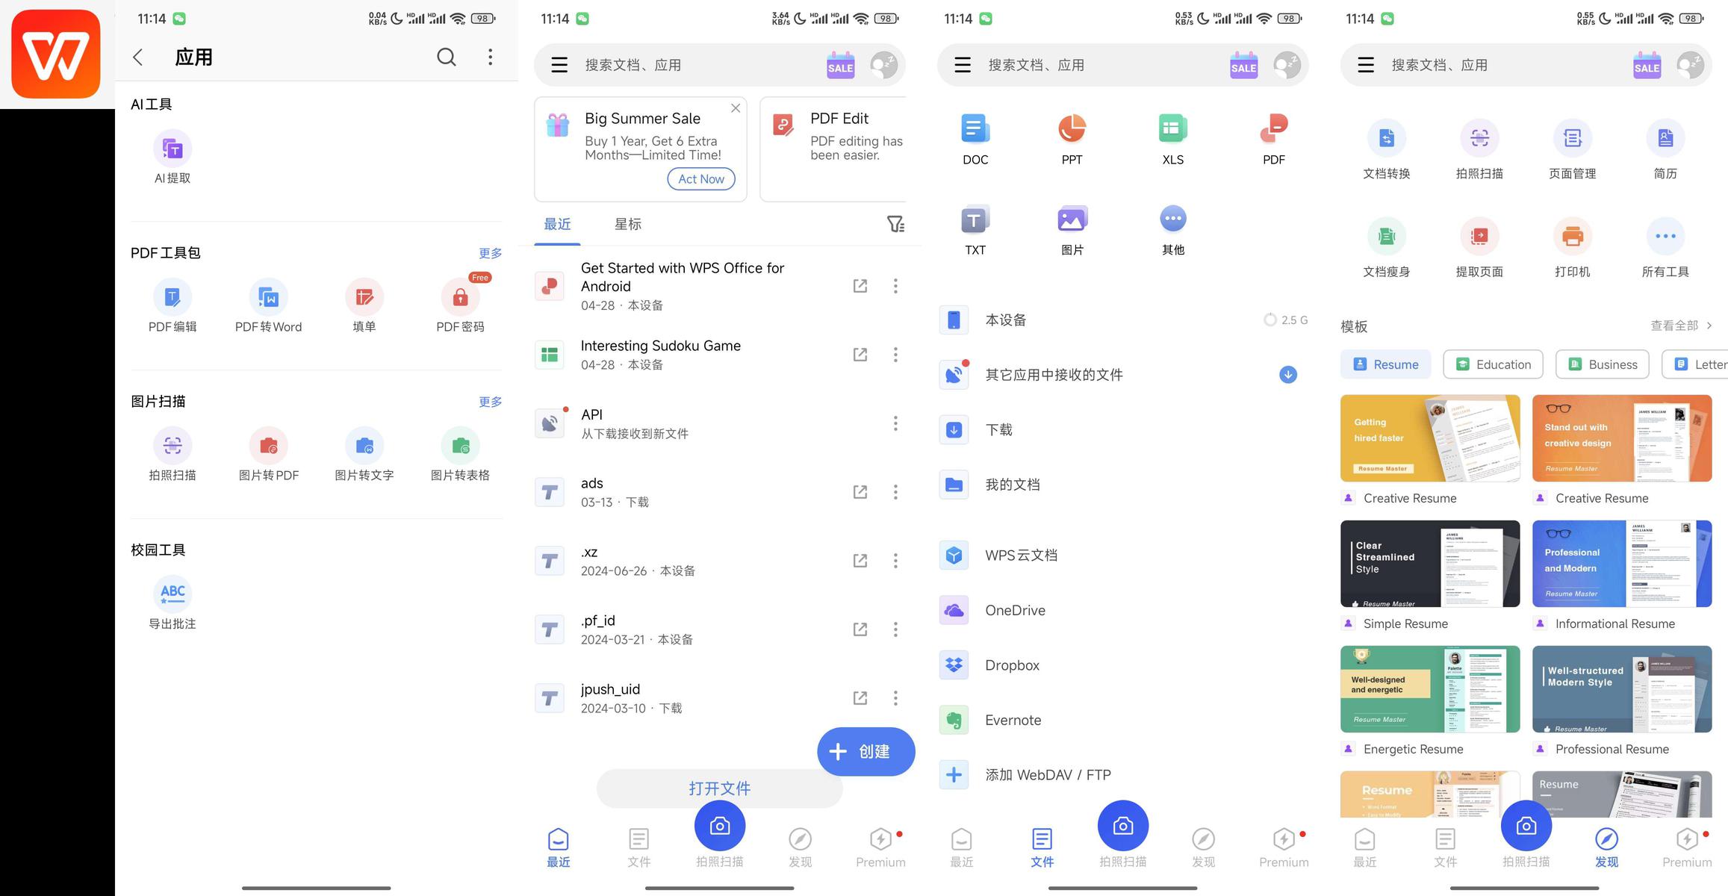Open the 文档瘦身 tool icon

[1386, 237]
